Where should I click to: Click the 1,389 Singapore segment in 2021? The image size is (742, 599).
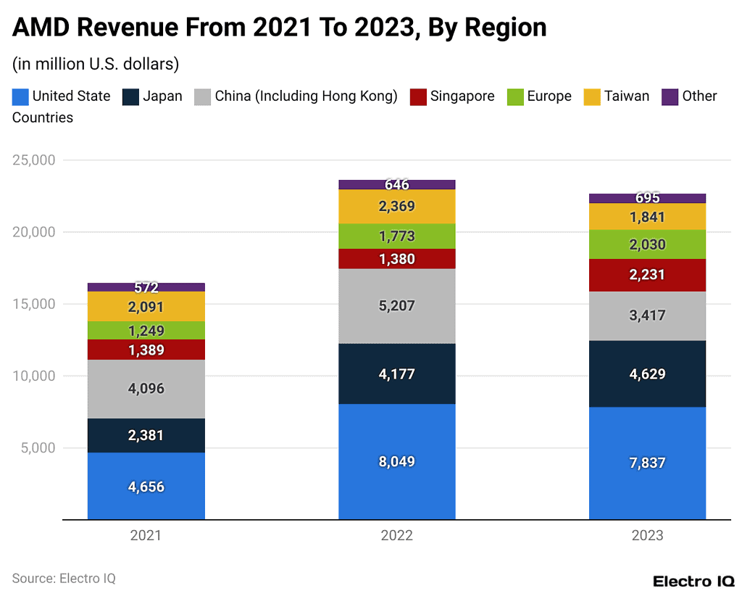[146, 350]
